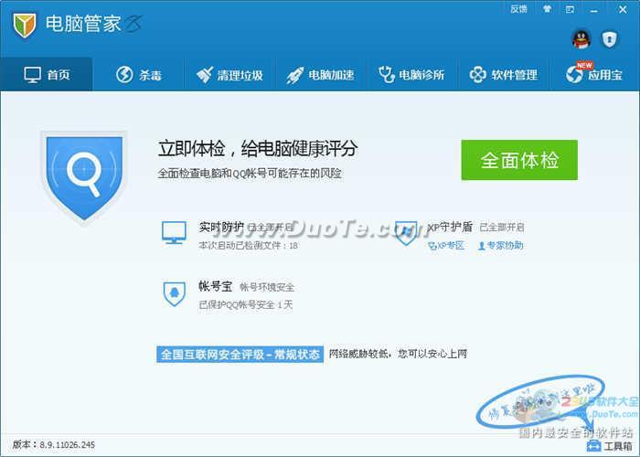Click the large blue magnifier shield

point(84,176)
